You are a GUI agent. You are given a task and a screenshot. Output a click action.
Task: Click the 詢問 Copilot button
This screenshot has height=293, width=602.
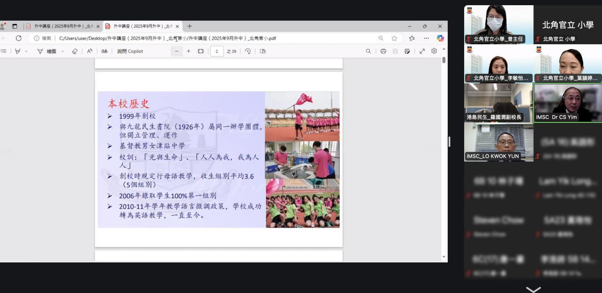point(130,51)
